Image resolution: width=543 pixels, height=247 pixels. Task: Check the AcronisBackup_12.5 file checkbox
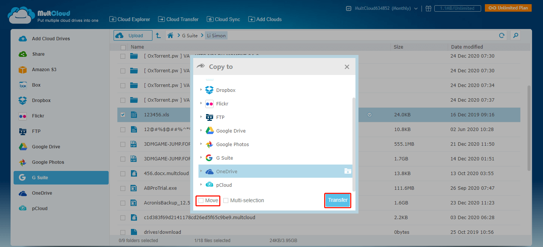click(x=123, y=203)
